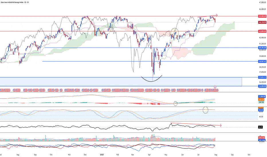The width and height of the screenshot is (267, 157).
Task: Select the 36,000.00 blue price label
Action: [x=262, y=86]
